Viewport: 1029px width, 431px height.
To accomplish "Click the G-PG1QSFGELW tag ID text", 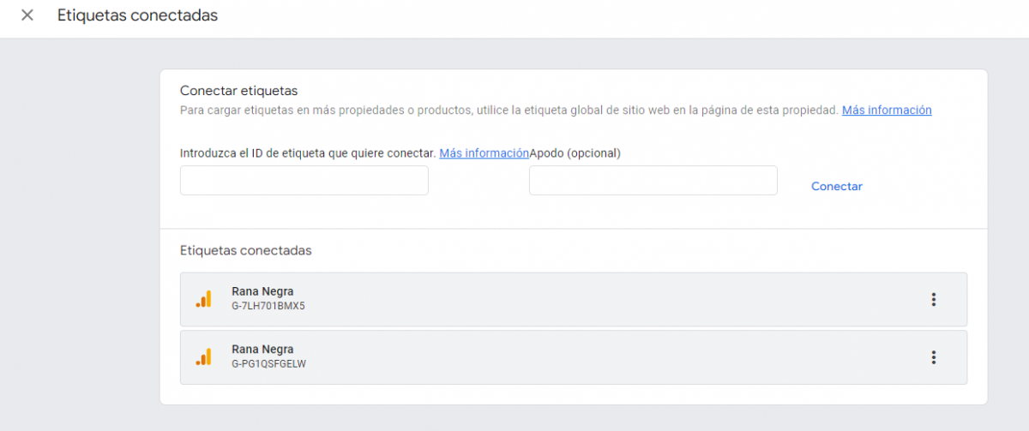I will (x=268, y=363).
